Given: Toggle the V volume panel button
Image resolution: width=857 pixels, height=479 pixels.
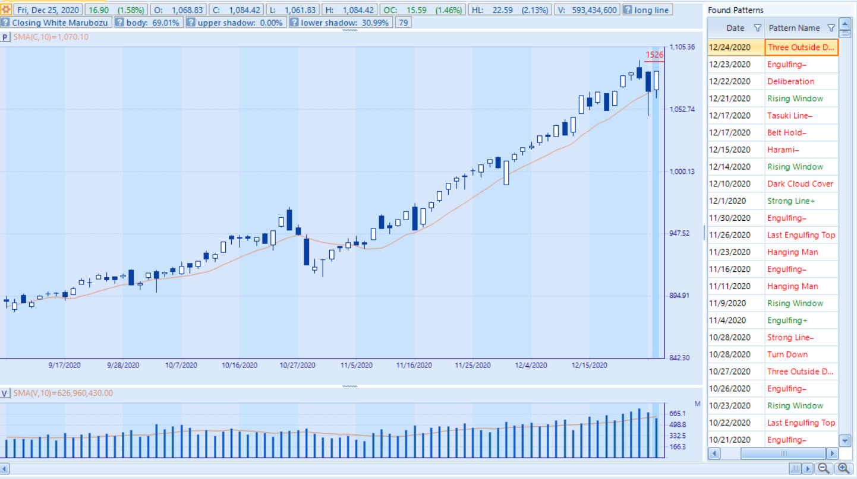Looking at the screenshot, I should coord(5,394).
